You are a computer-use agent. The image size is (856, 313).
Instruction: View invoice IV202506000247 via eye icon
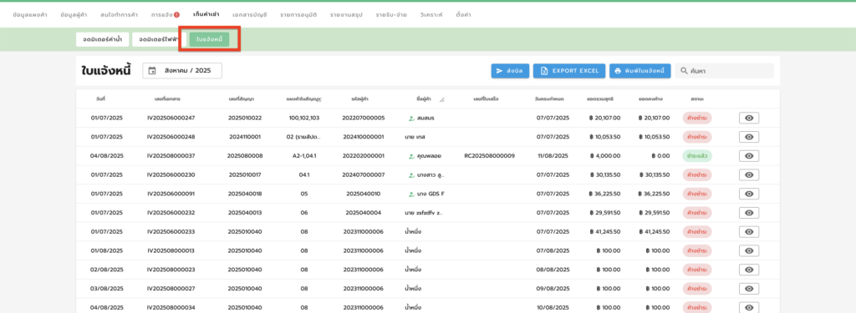tap(749, 119)
